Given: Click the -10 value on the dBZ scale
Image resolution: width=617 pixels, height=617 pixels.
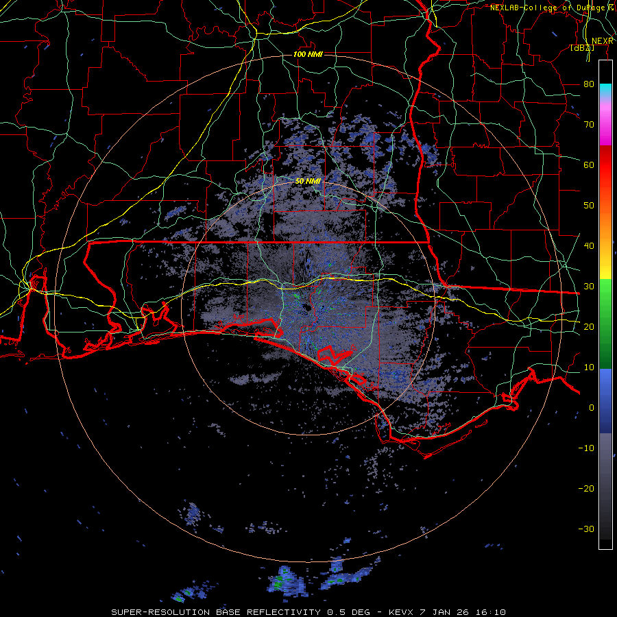Looking at the screenshot, I should coord(586,448).
